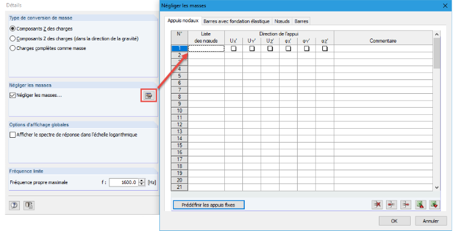Export the table to Excel icon
457x231 pixels.
(x=420, y=205)
